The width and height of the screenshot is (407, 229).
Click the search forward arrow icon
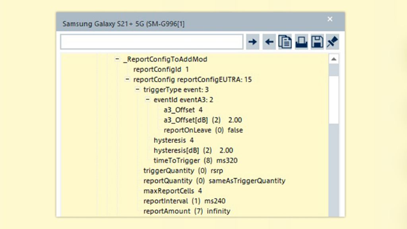coord(253,41)
